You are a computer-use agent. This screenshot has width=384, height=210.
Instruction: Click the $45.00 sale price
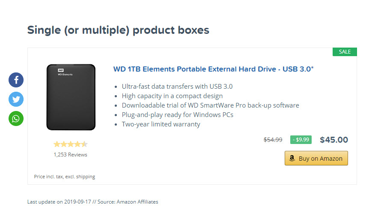(334, 140)
